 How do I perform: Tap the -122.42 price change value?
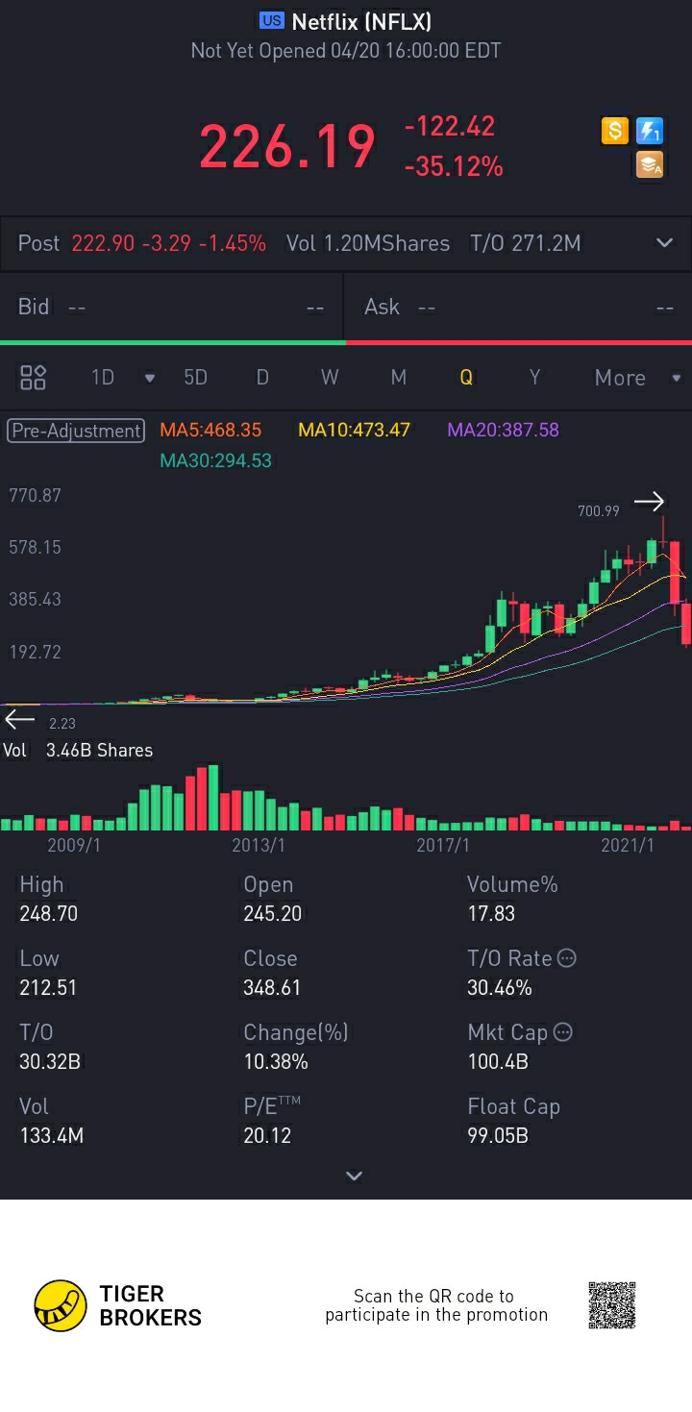coord(450,126)
